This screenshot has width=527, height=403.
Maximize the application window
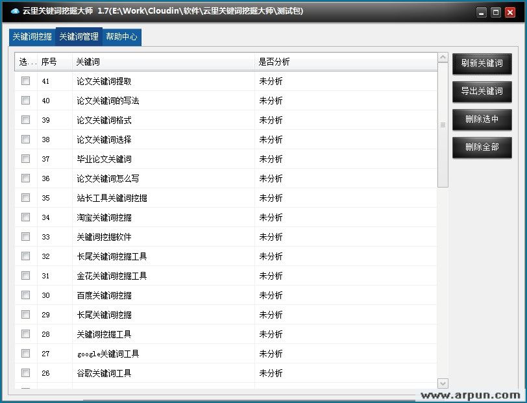(x=496, y=12)
